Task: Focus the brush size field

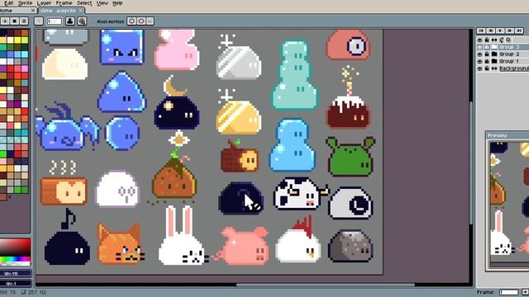Action: [x=55, y=21]
